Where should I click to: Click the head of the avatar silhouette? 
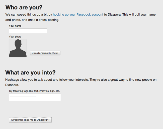point(18,43)
